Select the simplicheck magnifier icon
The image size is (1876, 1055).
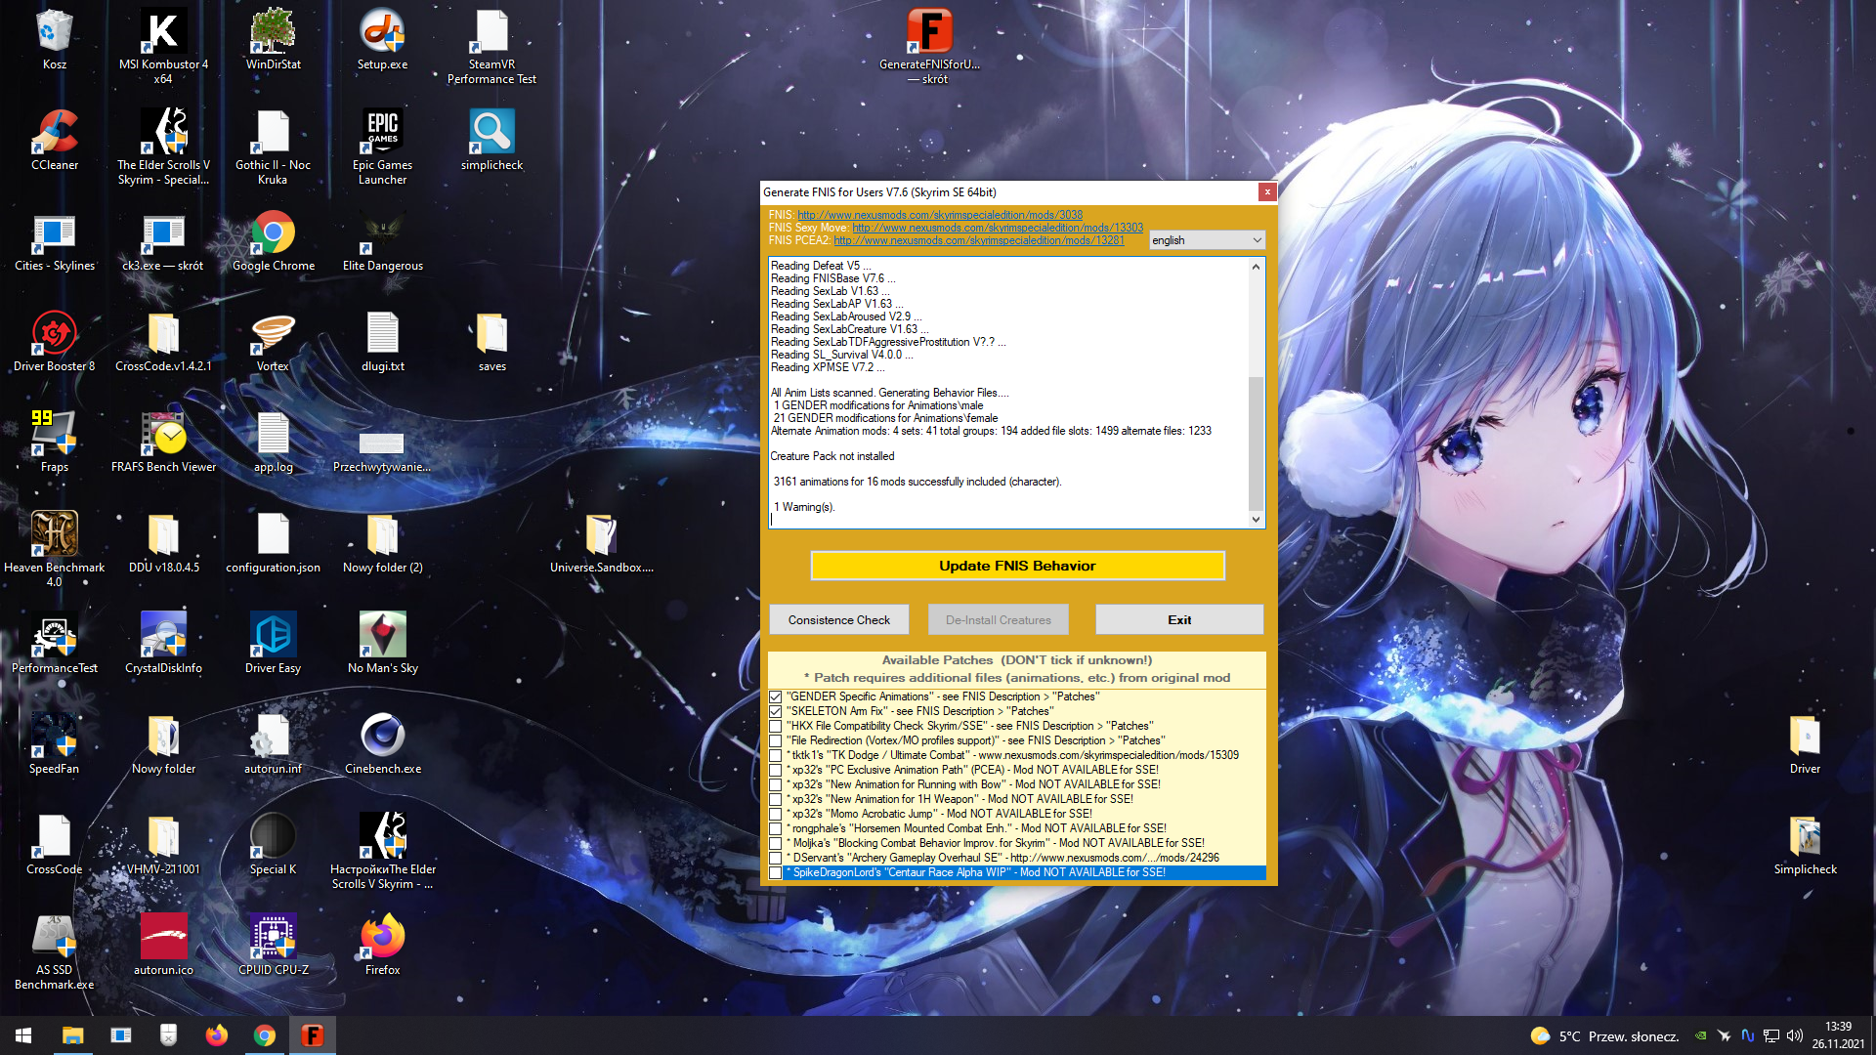coord(491,141)
